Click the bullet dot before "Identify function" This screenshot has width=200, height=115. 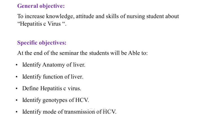click(16, 77)
